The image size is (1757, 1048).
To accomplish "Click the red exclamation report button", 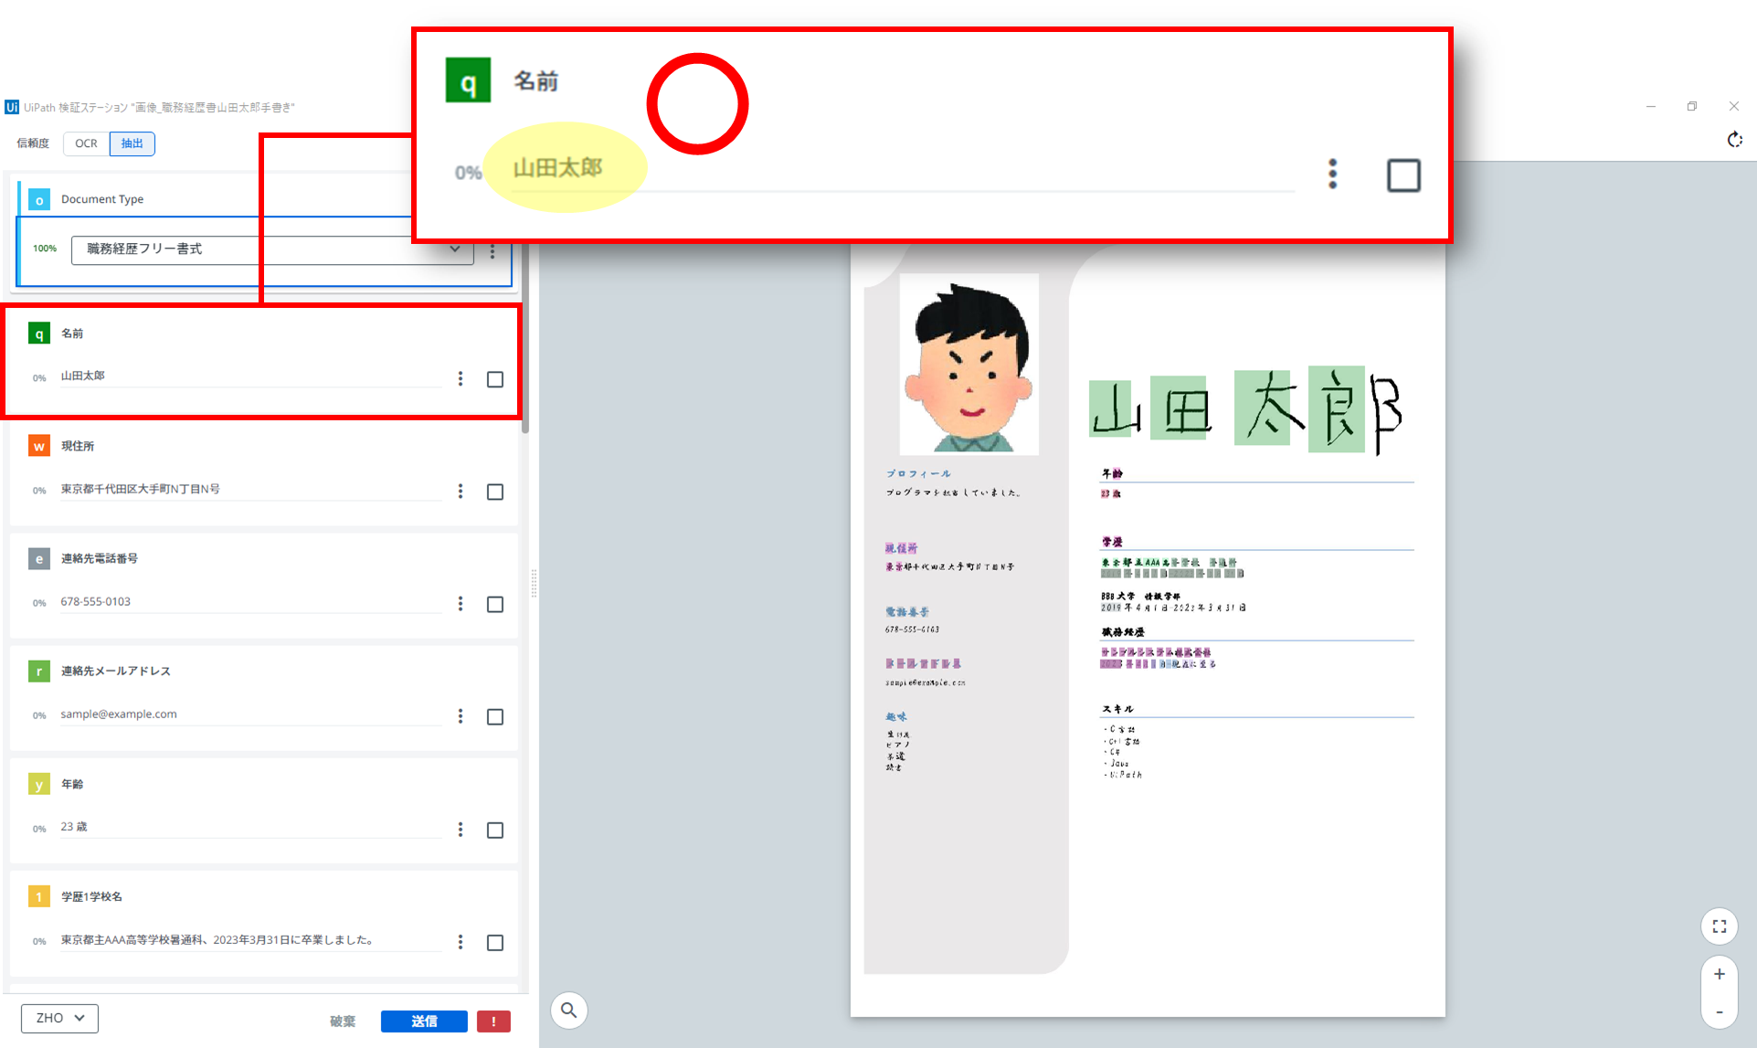I will (x=493, y=1022).
